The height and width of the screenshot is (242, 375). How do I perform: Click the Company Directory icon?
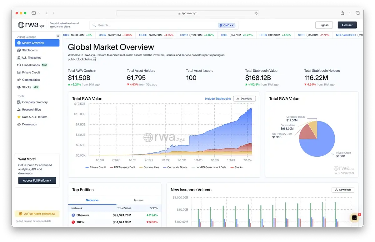19,102
